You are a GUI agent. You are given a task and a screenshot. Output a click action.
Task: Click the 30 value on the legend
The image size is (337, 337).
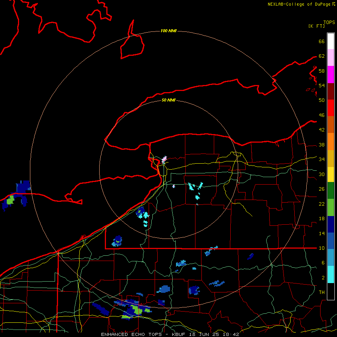click(322, 174)
